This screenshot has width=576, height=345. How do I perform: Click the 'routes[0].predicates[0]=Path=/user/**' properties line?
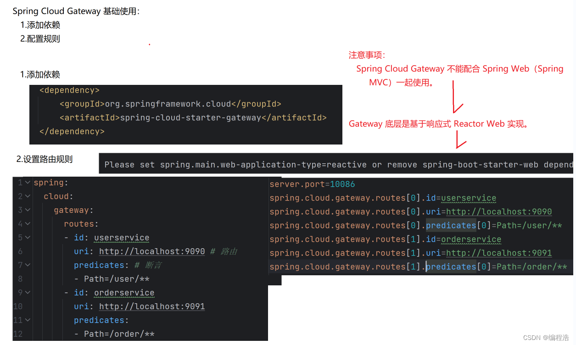click(x=416, y=225)
